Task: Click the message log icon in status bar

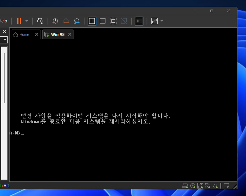Action: [x=226, y=186]
